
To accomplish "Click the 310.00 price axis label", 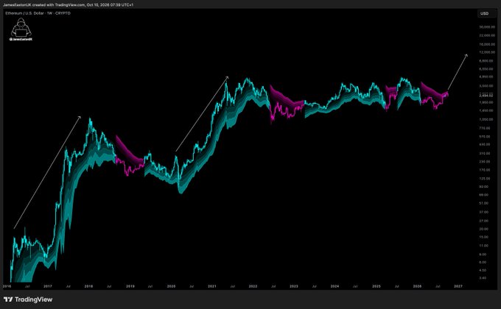I will tap(484, 153).
